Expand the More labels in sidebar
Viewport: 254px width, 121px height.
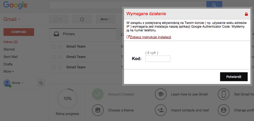click(x=9, y=72)
